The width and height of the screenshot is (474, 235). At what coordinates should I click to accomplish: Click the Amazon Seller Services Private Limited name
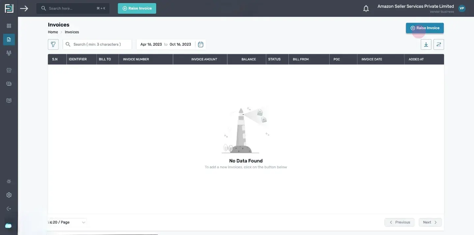pos(416,6)
